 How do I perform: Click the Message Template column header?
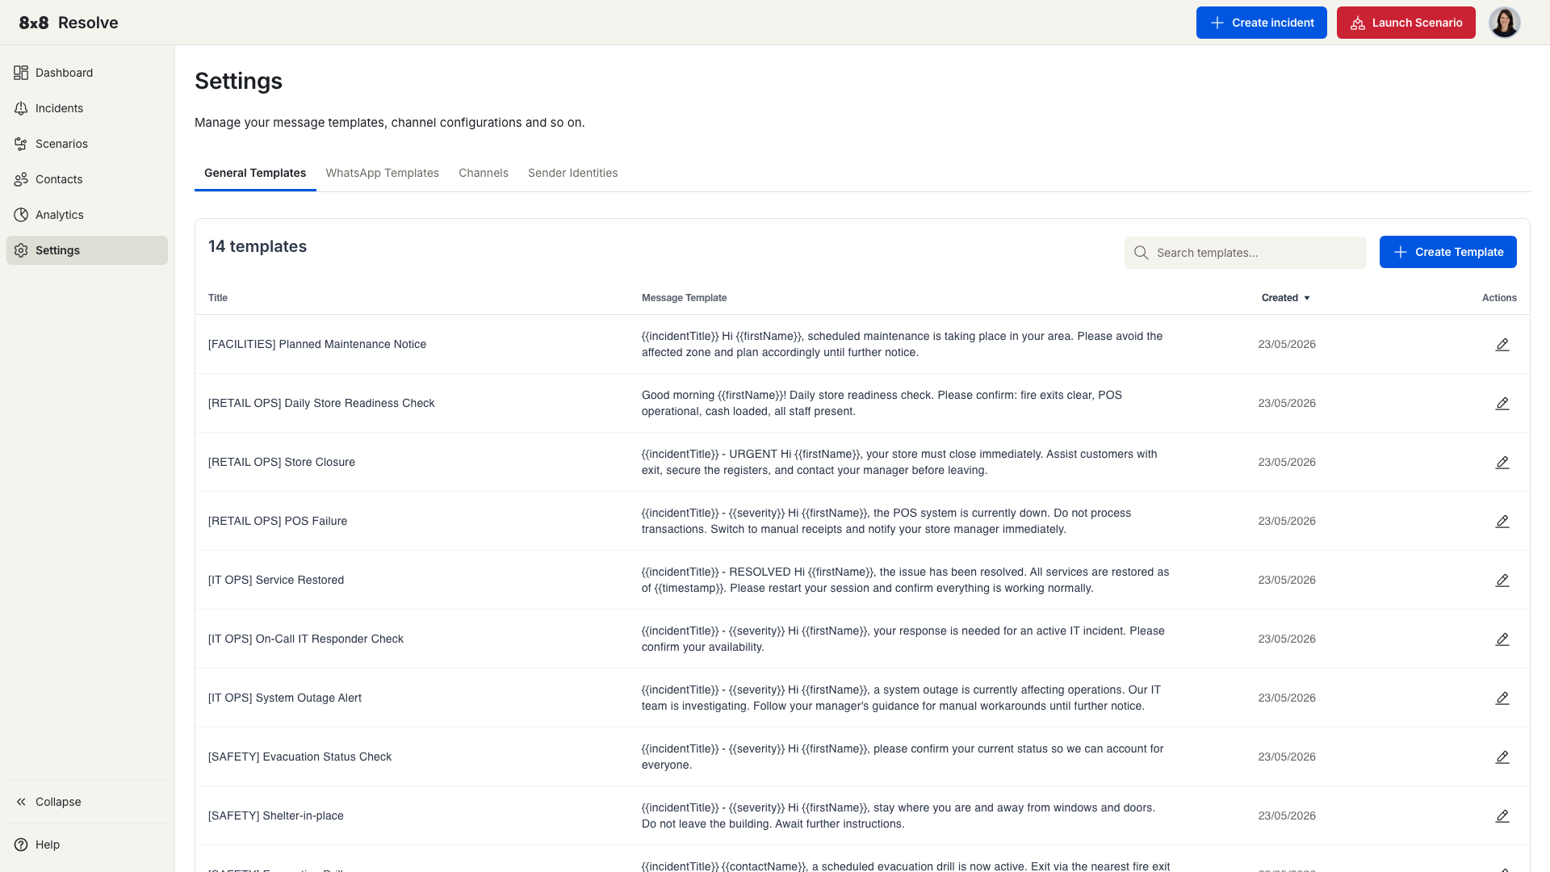point(684,298)
